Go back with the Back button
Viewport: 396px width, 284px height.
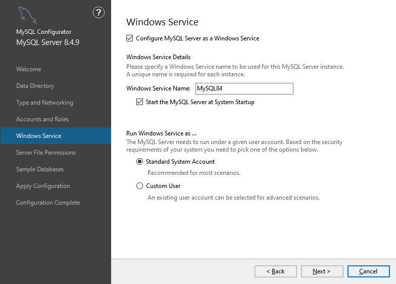pyautogui.click(x=276, y=271)
